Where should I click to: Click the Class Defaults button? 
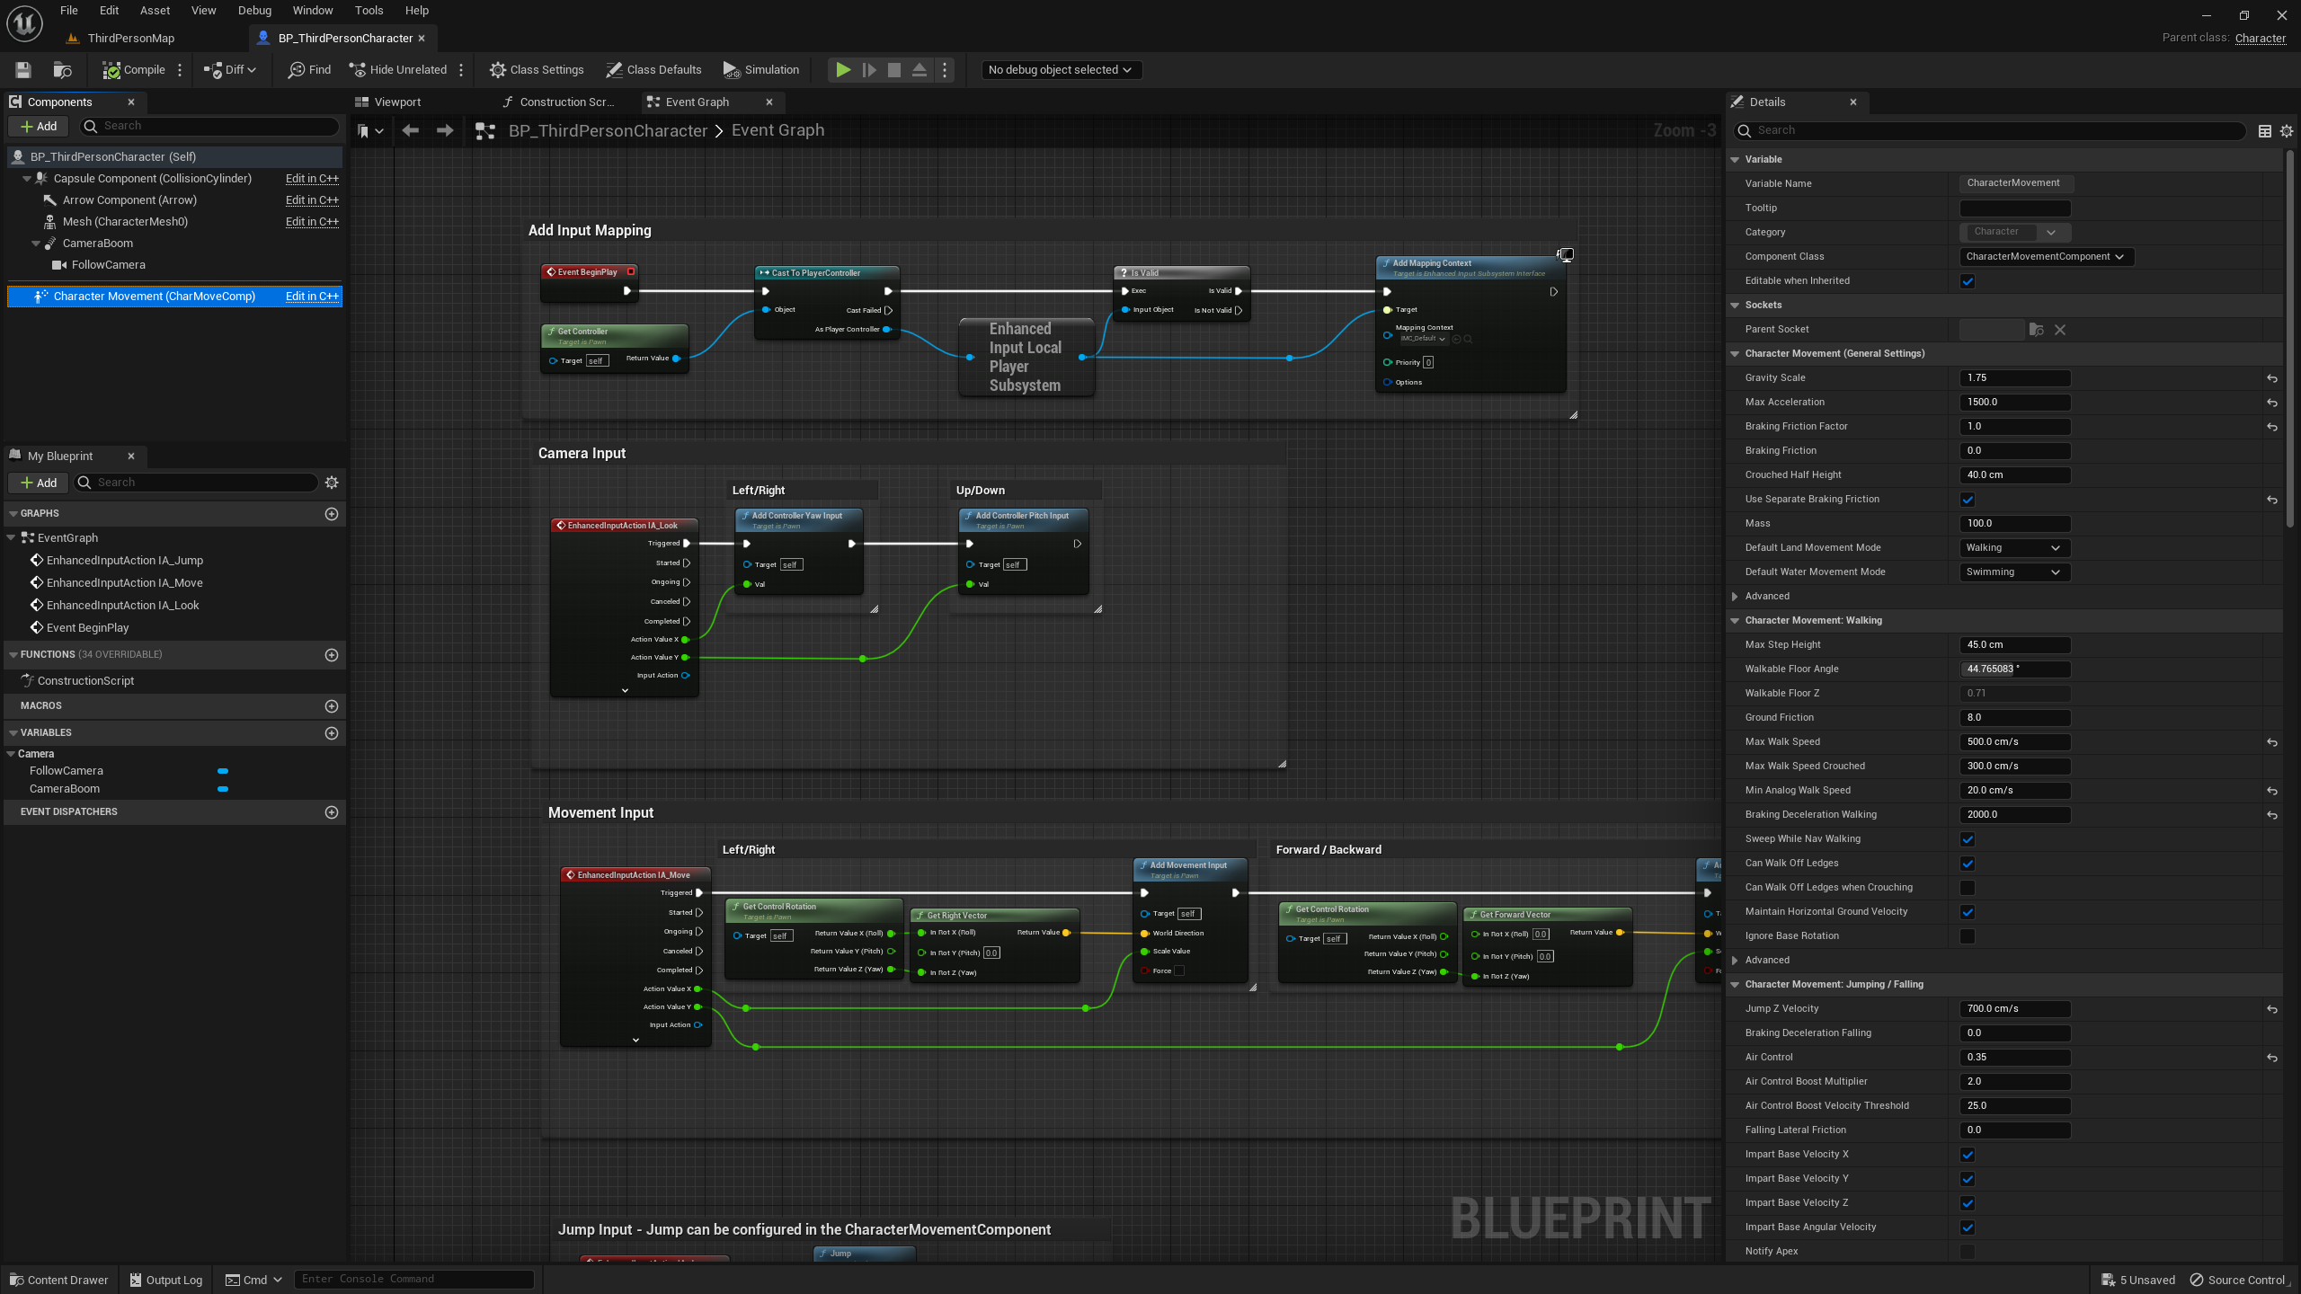[653, 70]
